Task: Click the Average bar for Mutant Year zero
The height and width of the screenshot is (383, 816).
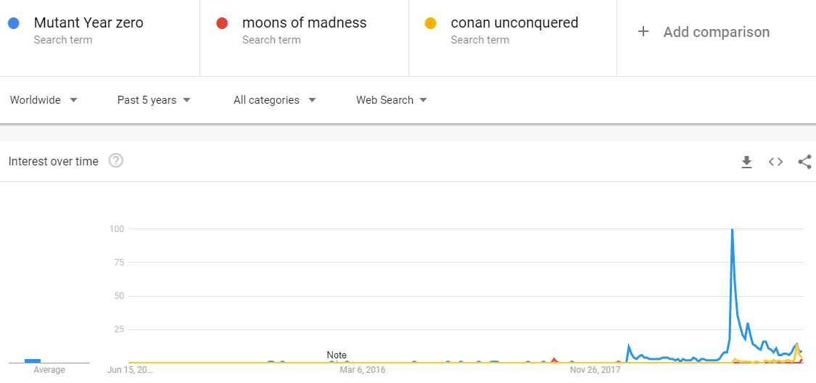Action: 32,361
